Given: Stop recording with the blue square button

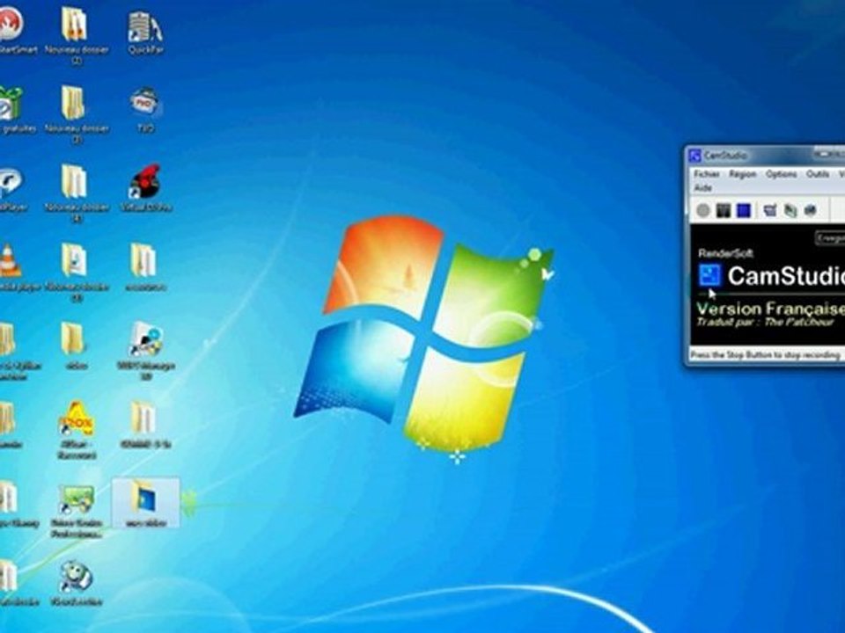Looking at the screenshot, I should [x=744, y=210].
